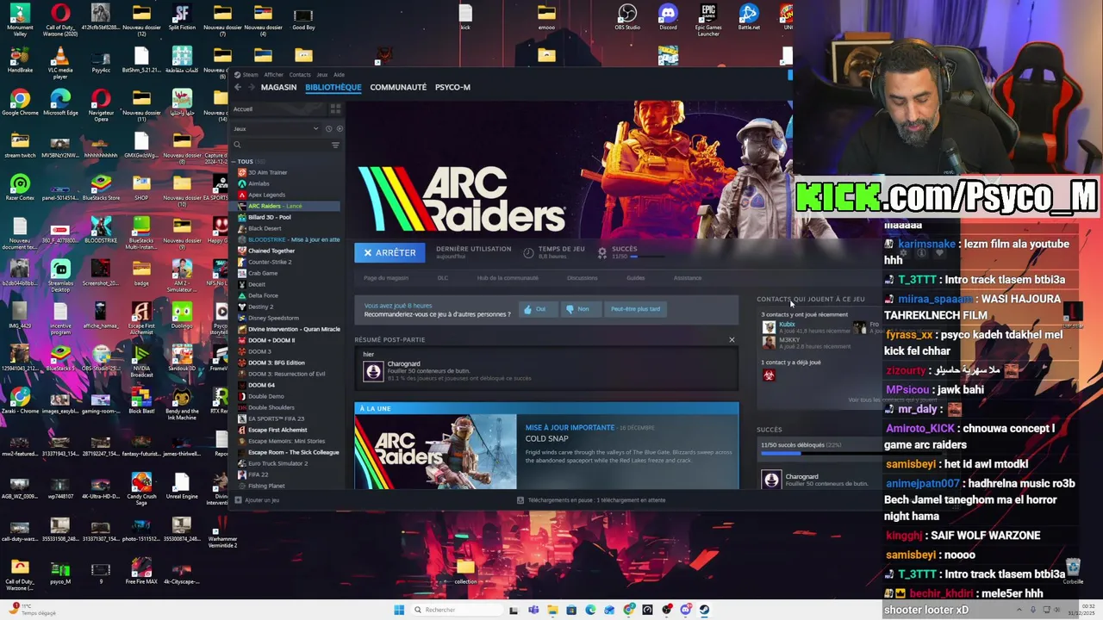
Task: Click the biohazard avatar under contact already played
Action: (769, 375)
